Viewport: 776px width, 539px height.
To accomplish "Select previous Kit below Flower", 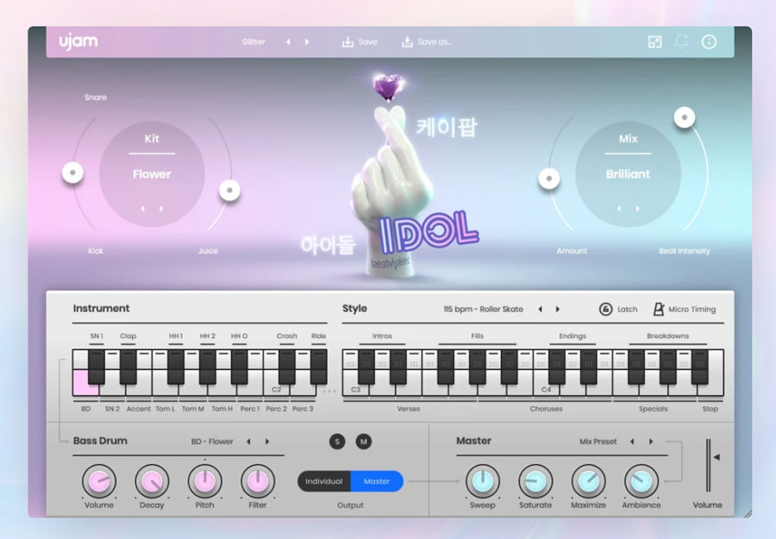I will point(142,209).
